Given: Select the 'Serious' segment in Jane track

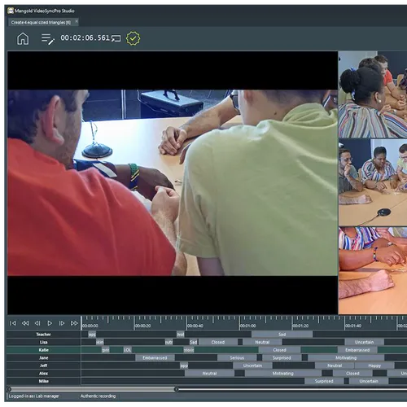Looking at the screenshot, I should (237, 357).
